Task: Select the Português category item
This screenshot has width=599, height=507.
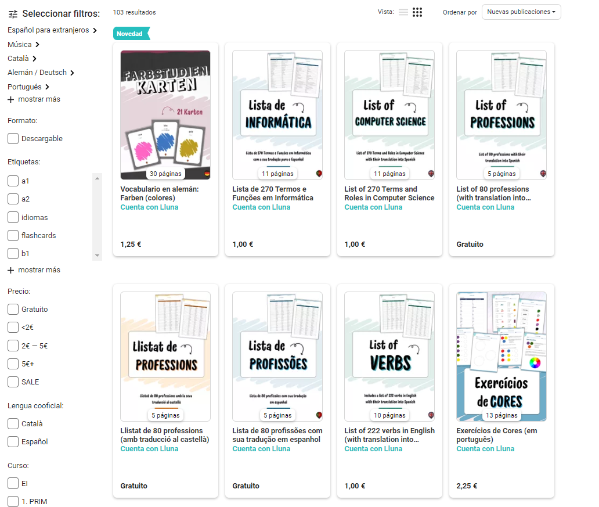Action: 24,87
